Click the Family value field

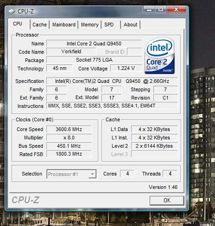(57, 89)
